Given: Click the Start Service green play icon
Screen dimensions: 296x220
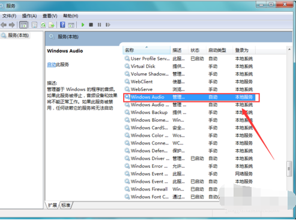Looking at the screenshot, I should pos(83,25).
